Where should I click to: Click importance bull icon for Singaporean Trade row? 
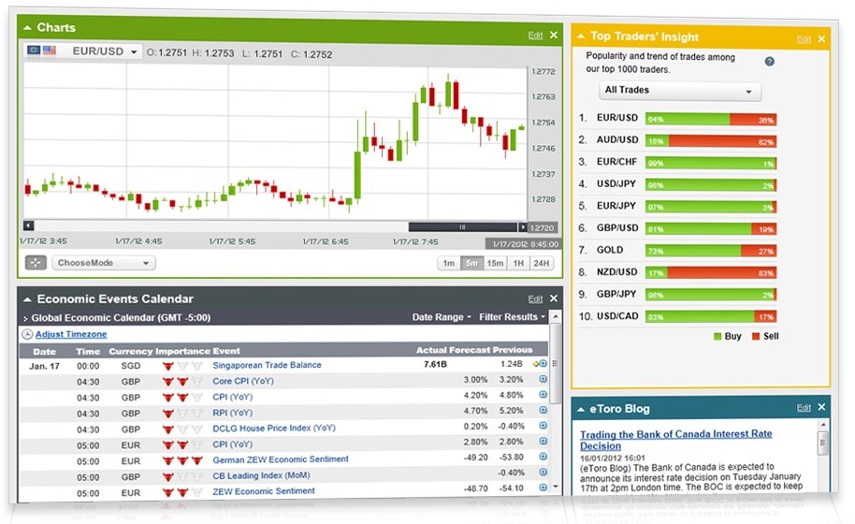[168, 366]
